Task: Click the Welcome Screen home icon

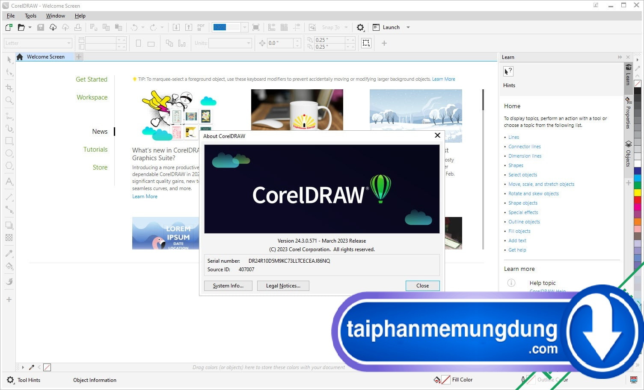Action: point(20,57)
